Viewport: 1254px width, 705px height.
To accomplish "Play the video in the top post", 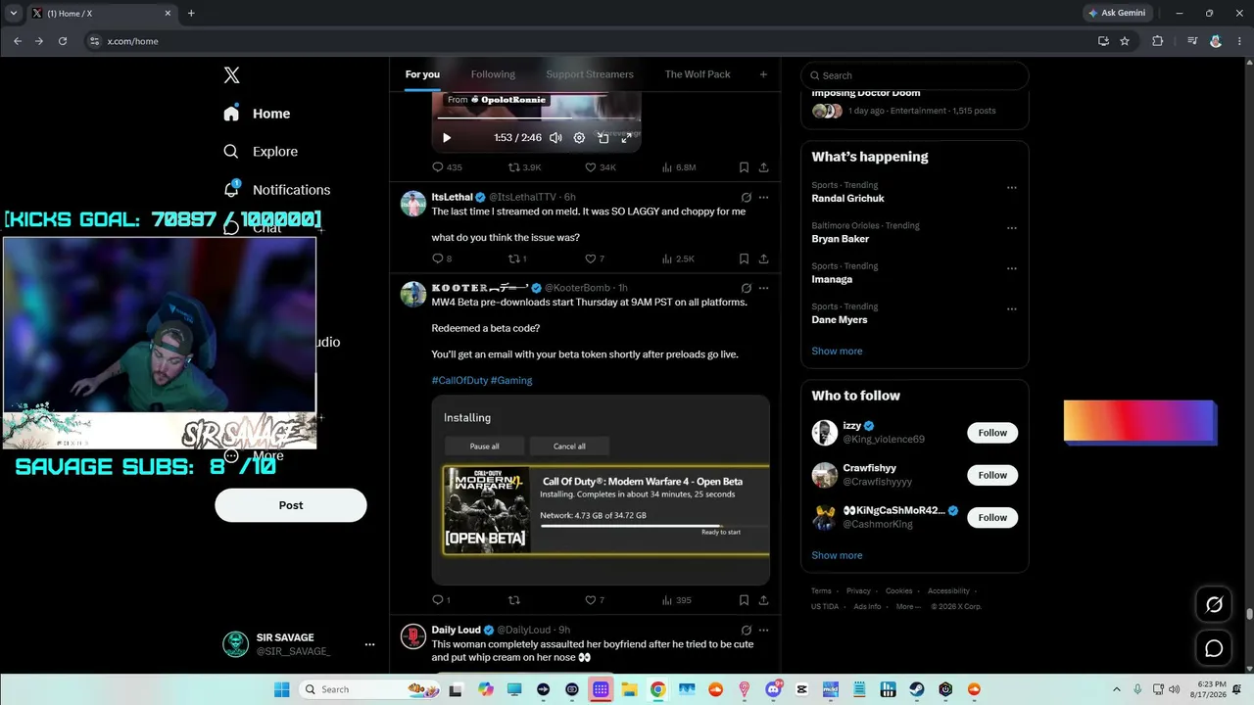I will click(447, 138).
